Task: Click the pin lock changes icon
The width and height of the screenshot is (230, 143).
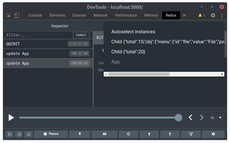Action: (79, 134)
